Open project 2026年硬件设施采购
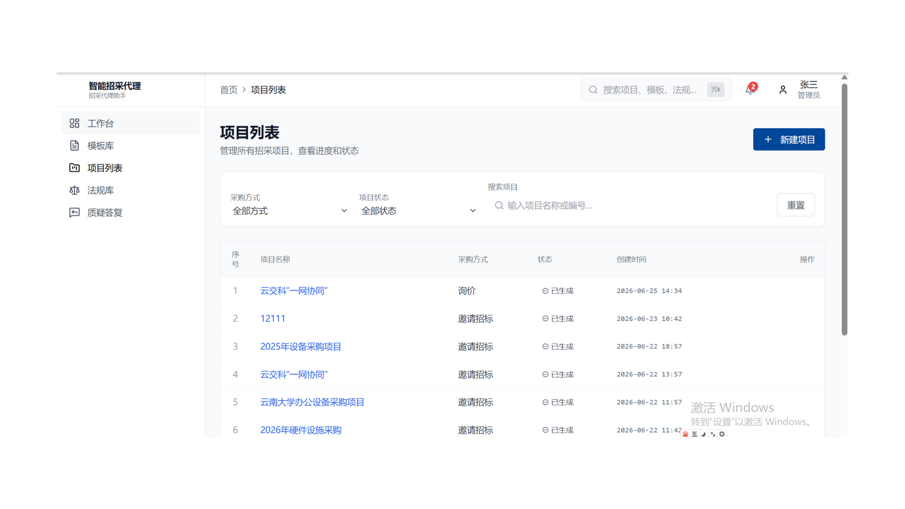This screenshot has width=905, height=509. (x=300, y=430)
